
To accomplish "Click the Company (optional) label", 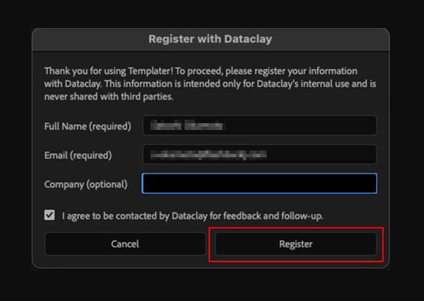I will point(85,184).
